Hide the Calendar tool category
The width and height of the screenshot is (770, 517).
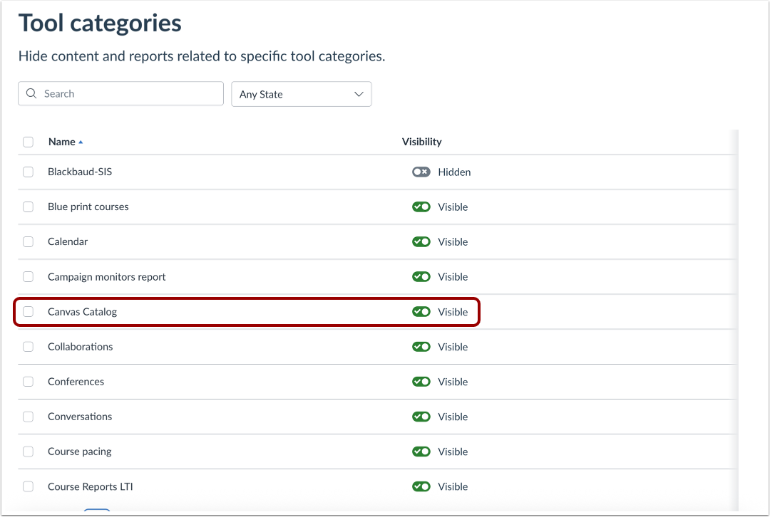[x=421, y=241]
